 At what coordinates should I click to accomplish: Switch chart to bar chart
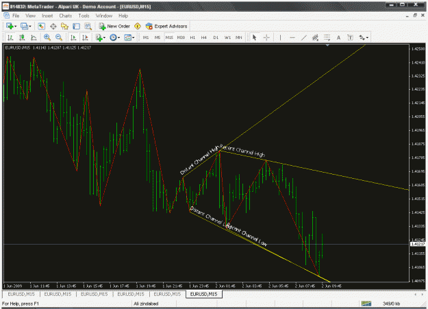tap(10, 38)
